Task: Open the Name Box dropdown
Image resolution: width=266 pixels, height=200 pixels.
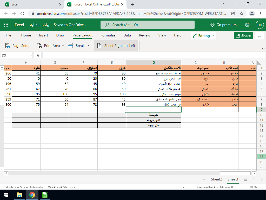Action: coord(31,55)
